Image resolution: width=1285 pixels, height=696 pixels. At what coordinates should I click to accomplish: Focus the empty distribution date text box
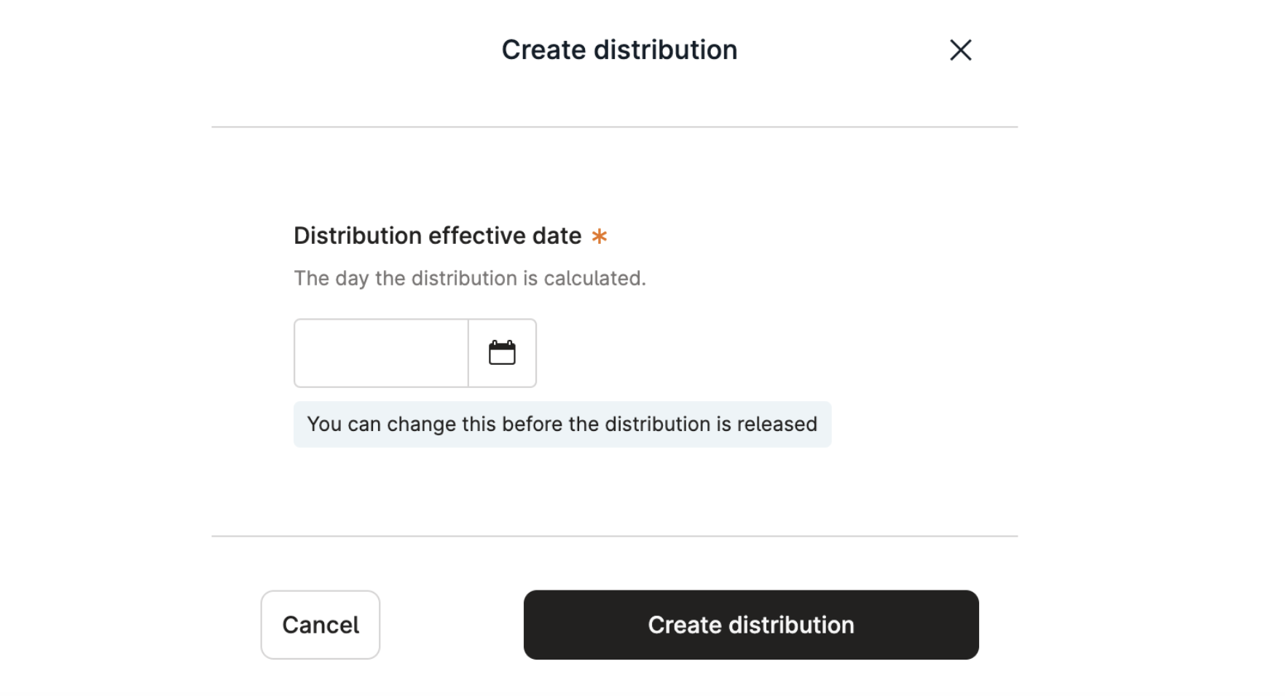click(x=381, y=353)
